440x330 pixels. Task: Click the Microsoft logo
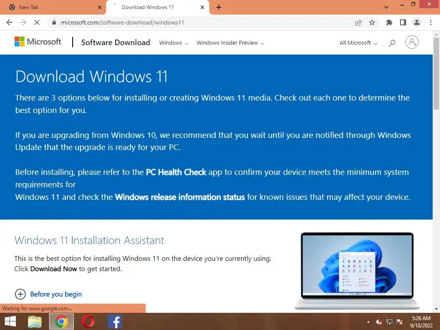tap(38, 42)
